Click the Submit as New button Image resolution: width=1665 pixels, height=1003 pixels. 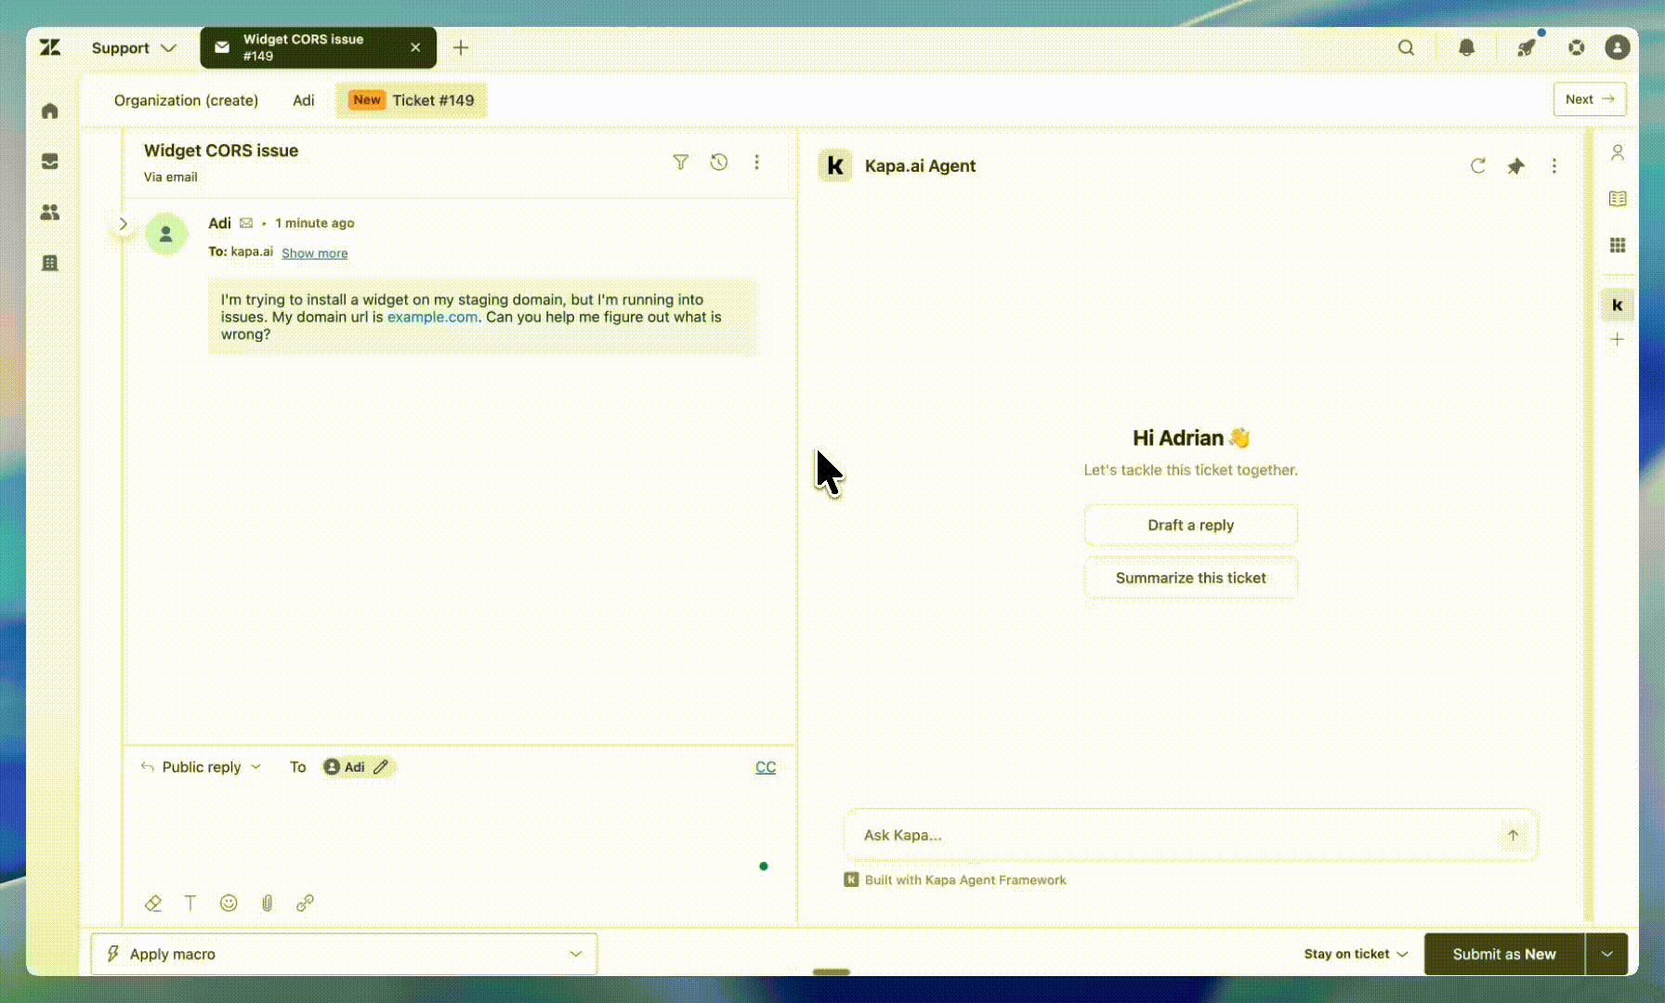(x=1504, y=954)
